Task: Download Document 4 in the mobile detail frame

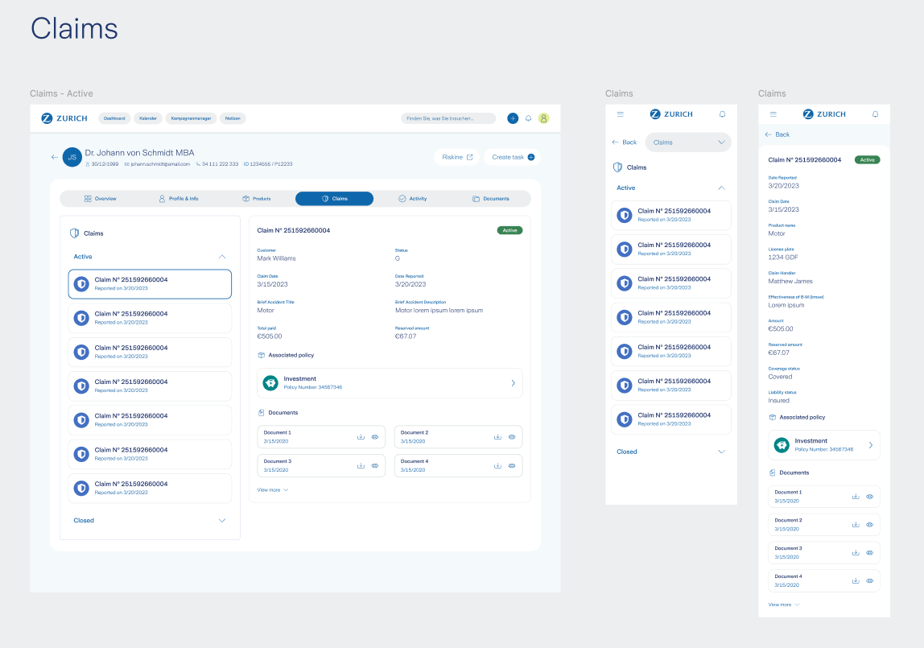Action: click(856, 581)
